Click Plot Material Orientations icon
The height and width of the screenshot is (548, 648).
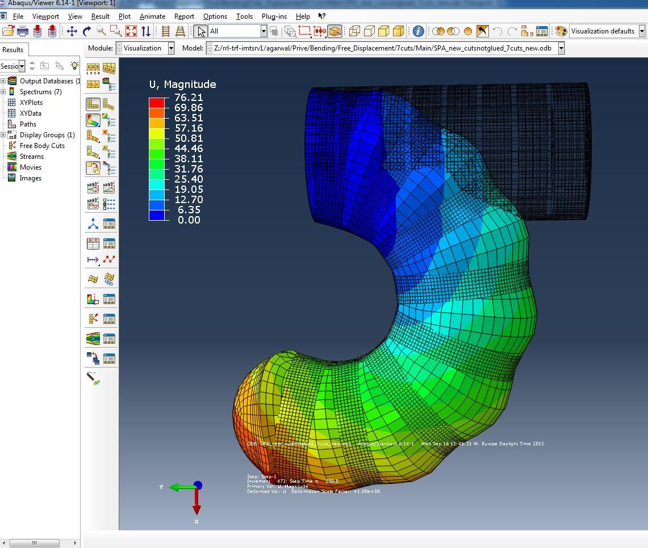(x=93, y=152)
